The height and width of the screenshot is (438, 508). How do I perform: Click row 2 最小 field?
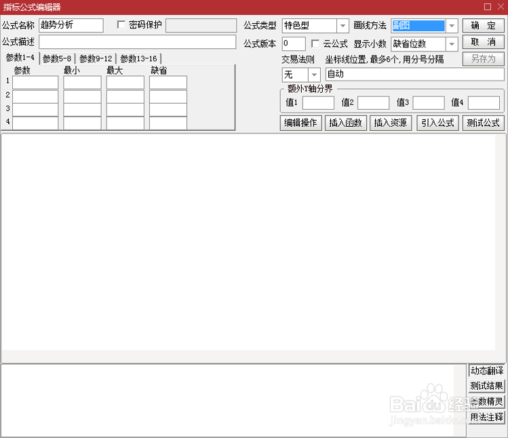[x=82, y=96]
